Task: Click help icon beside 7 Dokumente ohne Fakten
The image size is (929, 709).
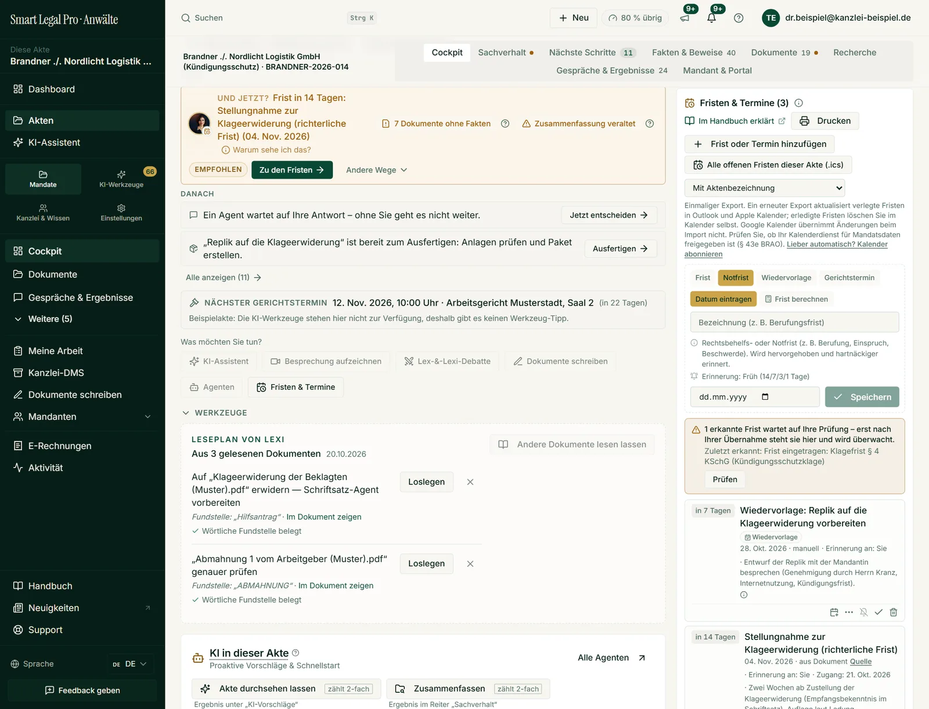Action: click(505, 124)
